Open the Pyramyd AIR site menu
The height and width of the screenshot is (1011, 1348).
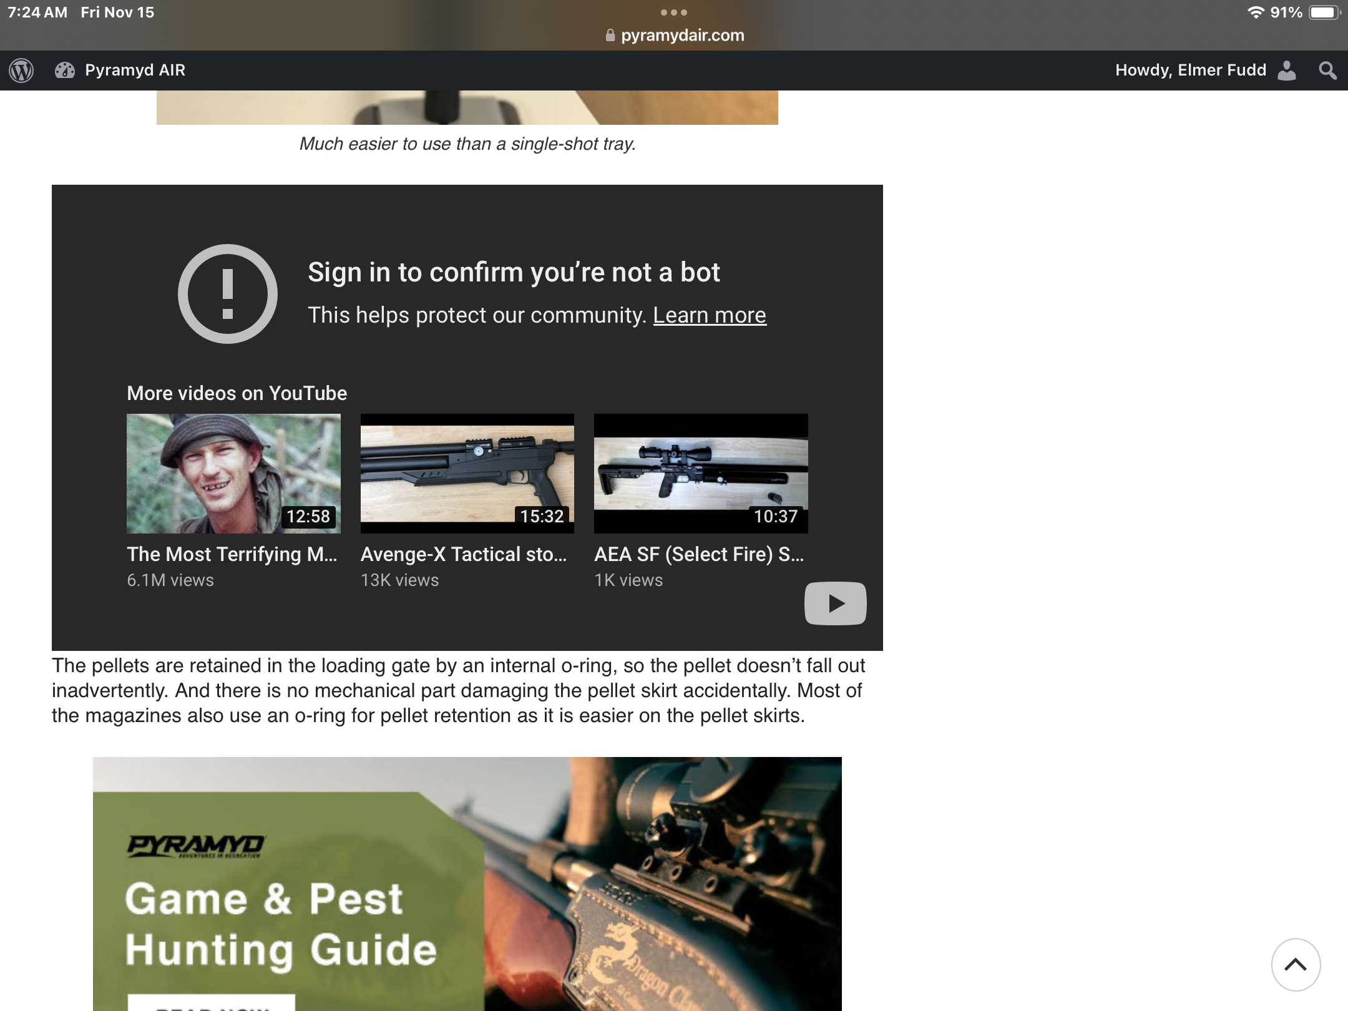click(x=135, y=70)
